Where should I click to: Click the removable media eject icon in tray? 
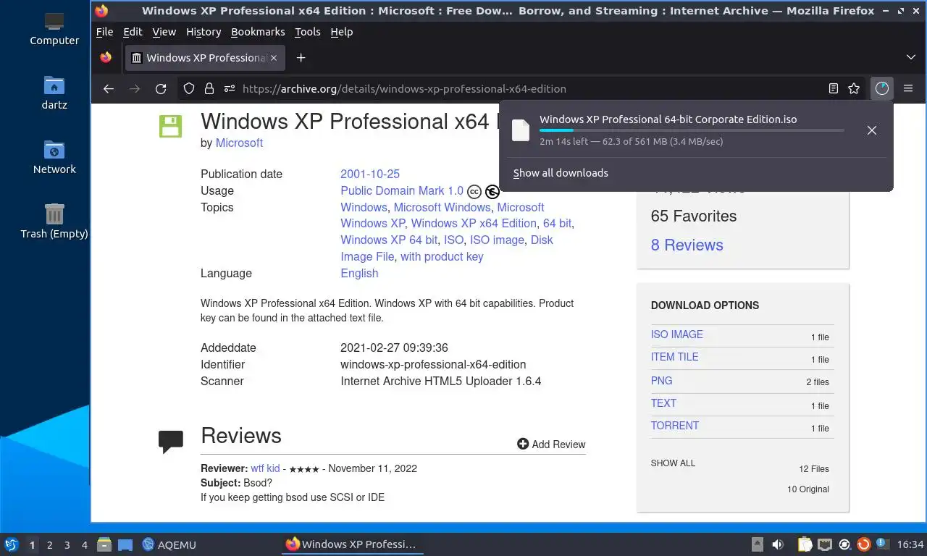[757, 544]
